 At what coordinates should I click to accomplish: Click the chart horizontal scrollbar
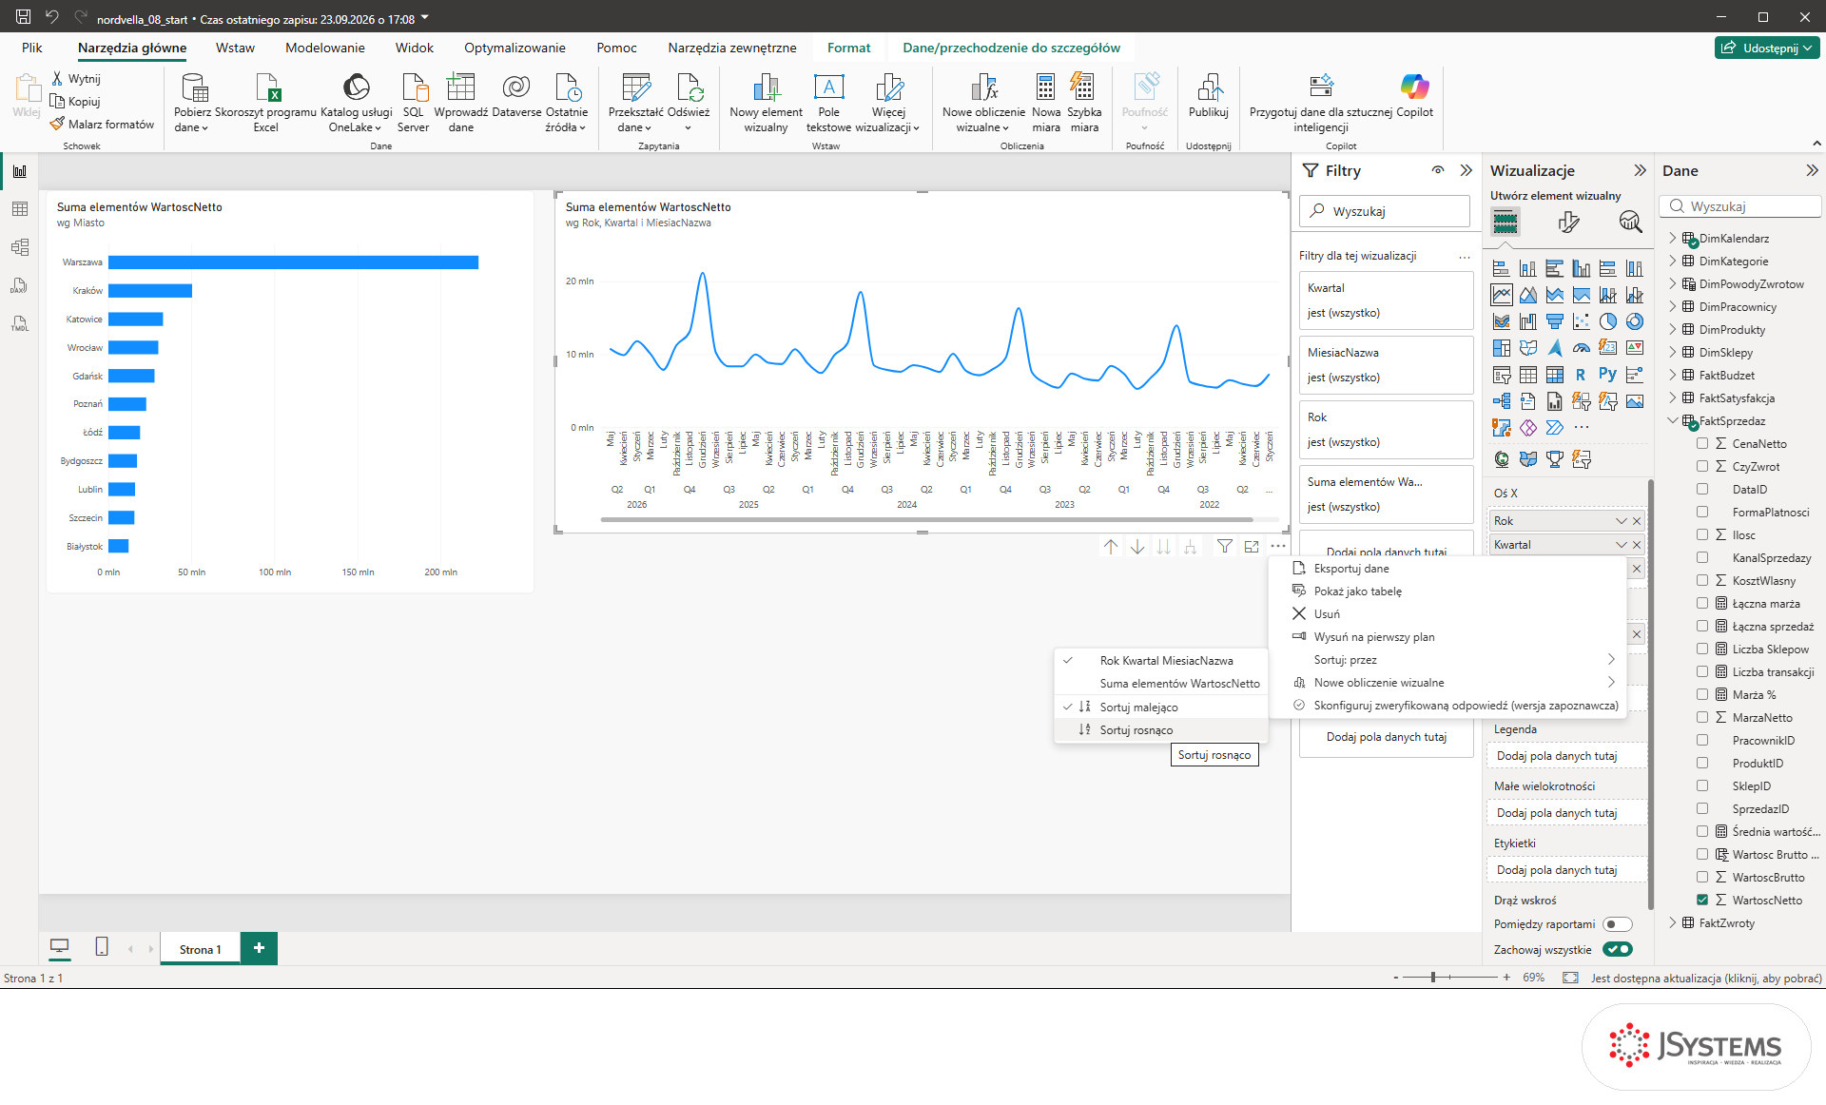point(926,520)
